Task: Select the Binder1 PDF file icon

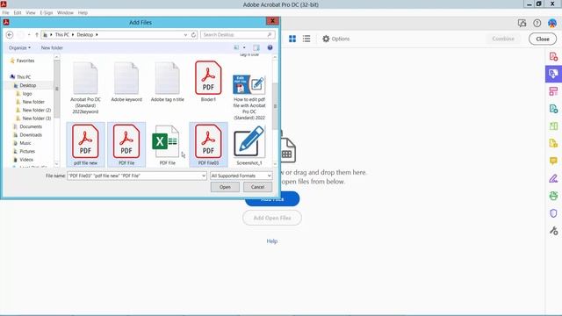Action: [208, 78]
